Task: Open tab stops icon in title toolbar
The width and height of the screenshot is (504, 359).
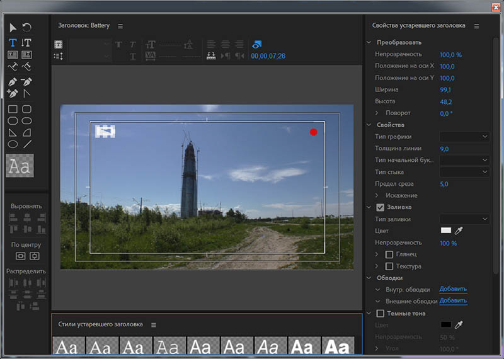Action: (x=211, y=56)
